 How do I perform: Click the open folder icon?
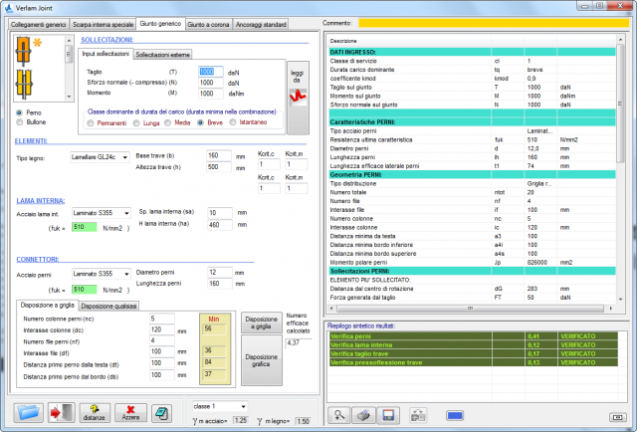click(x=29, y=413)
